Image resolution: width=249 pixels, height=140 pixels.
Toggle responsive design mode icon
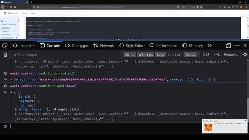pyautogui.click(x=228, y=46)
